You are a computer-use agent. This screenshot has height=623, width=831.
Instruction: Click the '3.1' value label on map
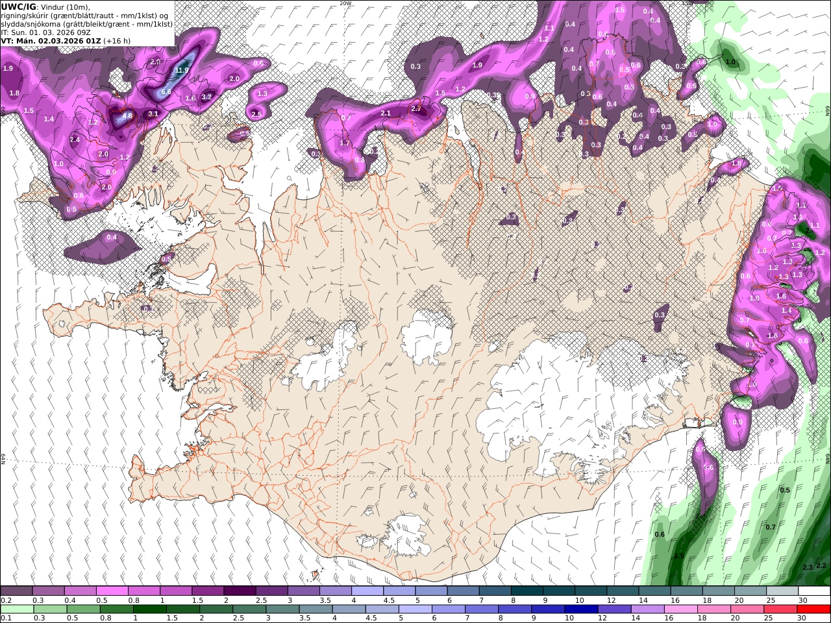[153, 114]
